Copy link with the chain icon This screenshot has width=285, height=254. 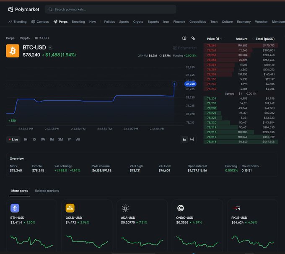193,38
